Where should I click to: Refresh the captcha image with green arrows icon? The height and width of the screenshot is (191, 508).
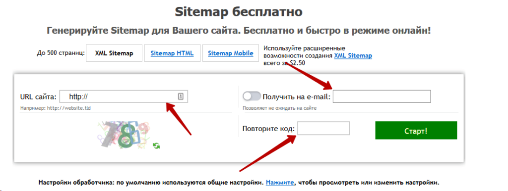point(156,146)
